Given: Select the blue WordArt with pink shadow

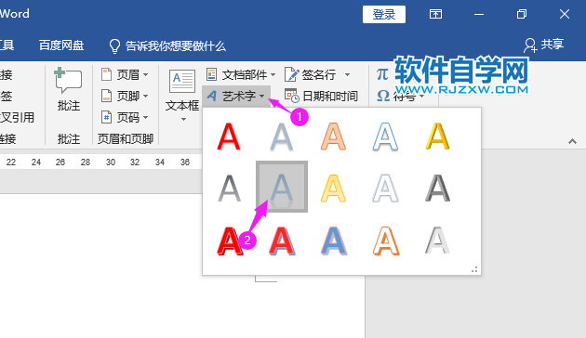Looking at the screenshot, I should pos(334,241).
